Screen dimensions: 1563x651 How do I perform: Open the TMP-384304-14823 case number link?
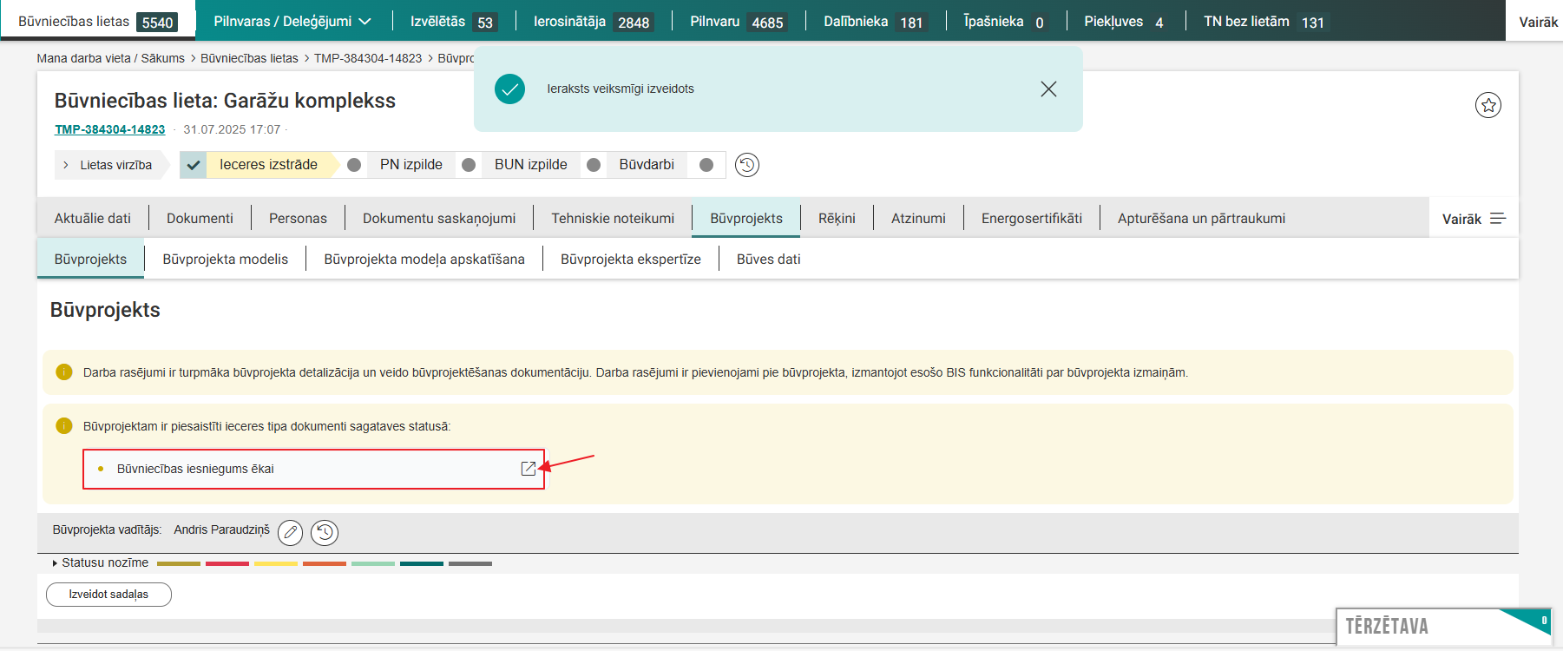(109, 129)
